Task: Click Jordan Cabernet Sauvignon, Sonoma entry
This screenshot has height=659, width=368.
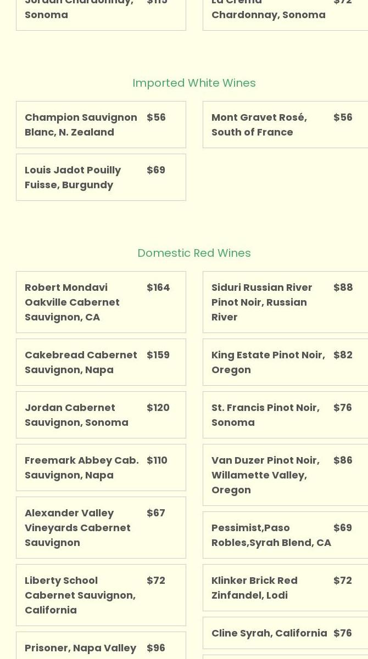Action: [x=101, y=415]
